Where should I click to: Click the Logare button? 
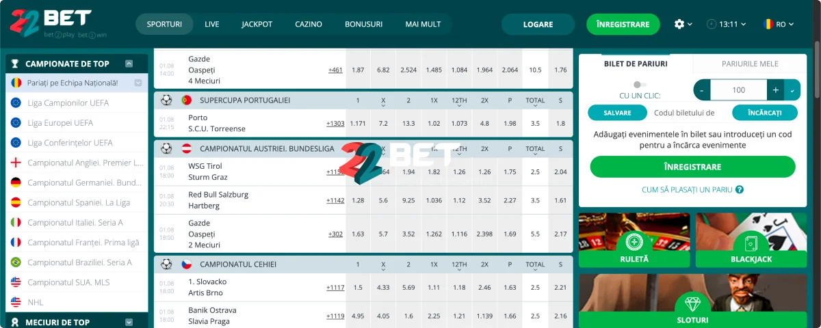coord(538,24)
